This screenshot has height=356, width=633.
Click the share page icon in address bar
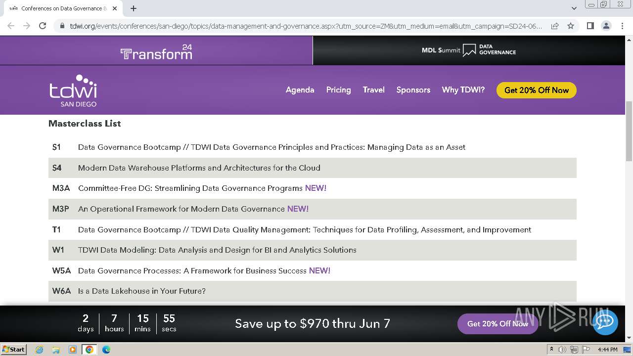point(555,26)
